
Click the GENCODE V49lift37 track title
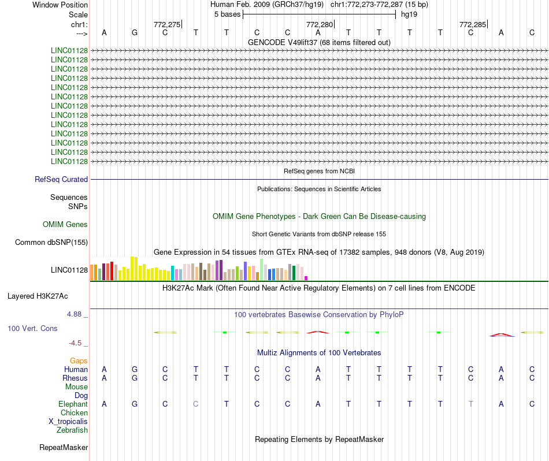coord(320,42)
